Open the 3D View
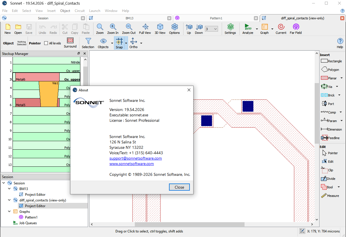The height and width of the screenshot is (237, 346). point(160,29)
